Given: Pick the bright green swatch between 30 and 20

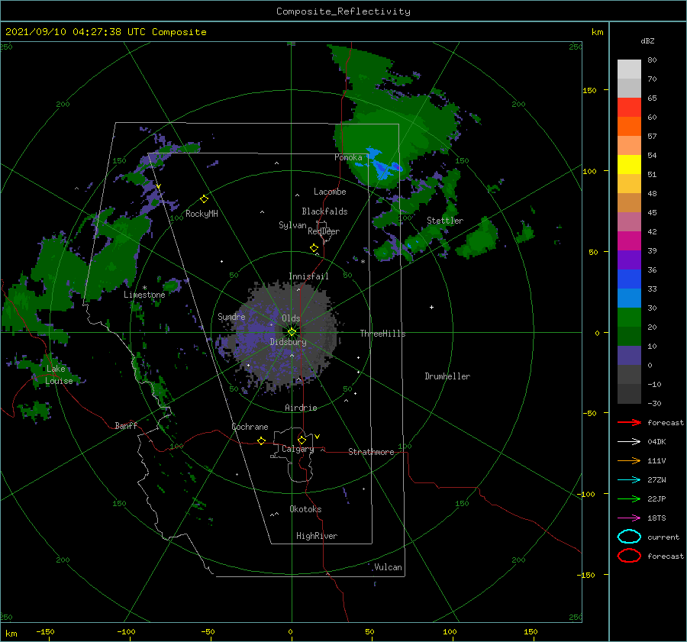Looking at the screenshot, I should click(x=629, y=318).
